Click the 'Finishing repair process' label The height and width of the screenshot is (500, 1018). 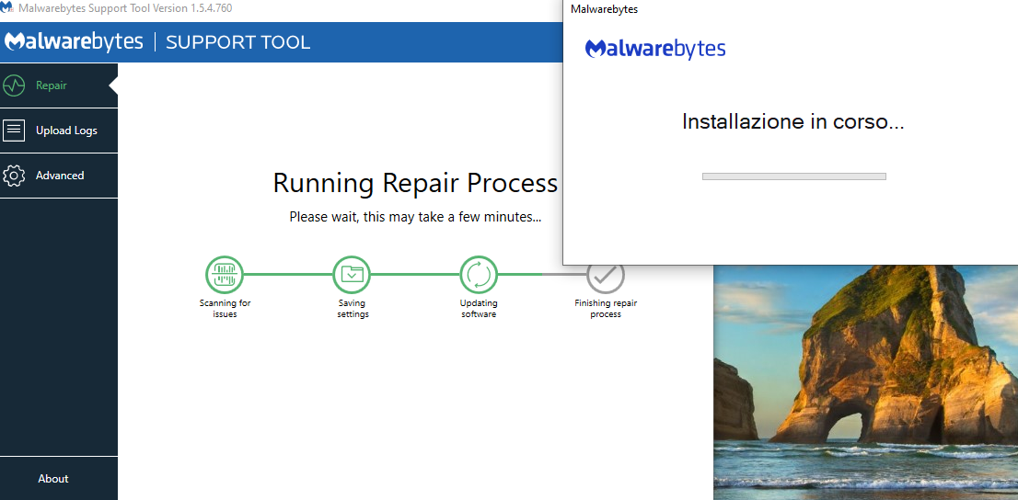pos(606,309)
